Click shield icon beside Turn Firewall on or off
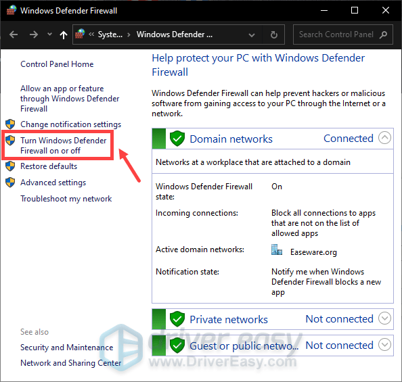 coord(10,141)
